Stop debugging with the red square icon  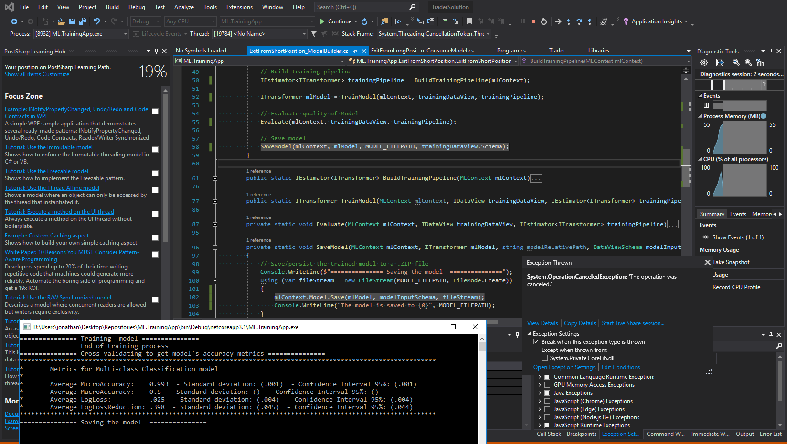click(x=533, y=21)
